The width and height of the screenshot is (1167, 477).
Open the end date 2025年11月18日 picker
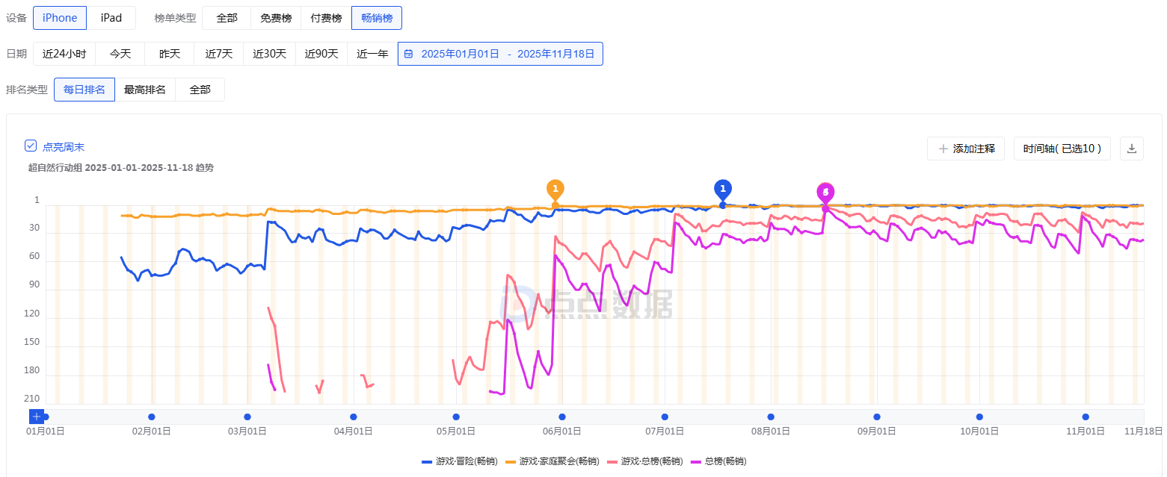pyautogui.click(x=555, y=54)
